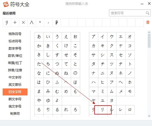Select recent symbol ∧

pyautogui.click(x=32, y=23)
